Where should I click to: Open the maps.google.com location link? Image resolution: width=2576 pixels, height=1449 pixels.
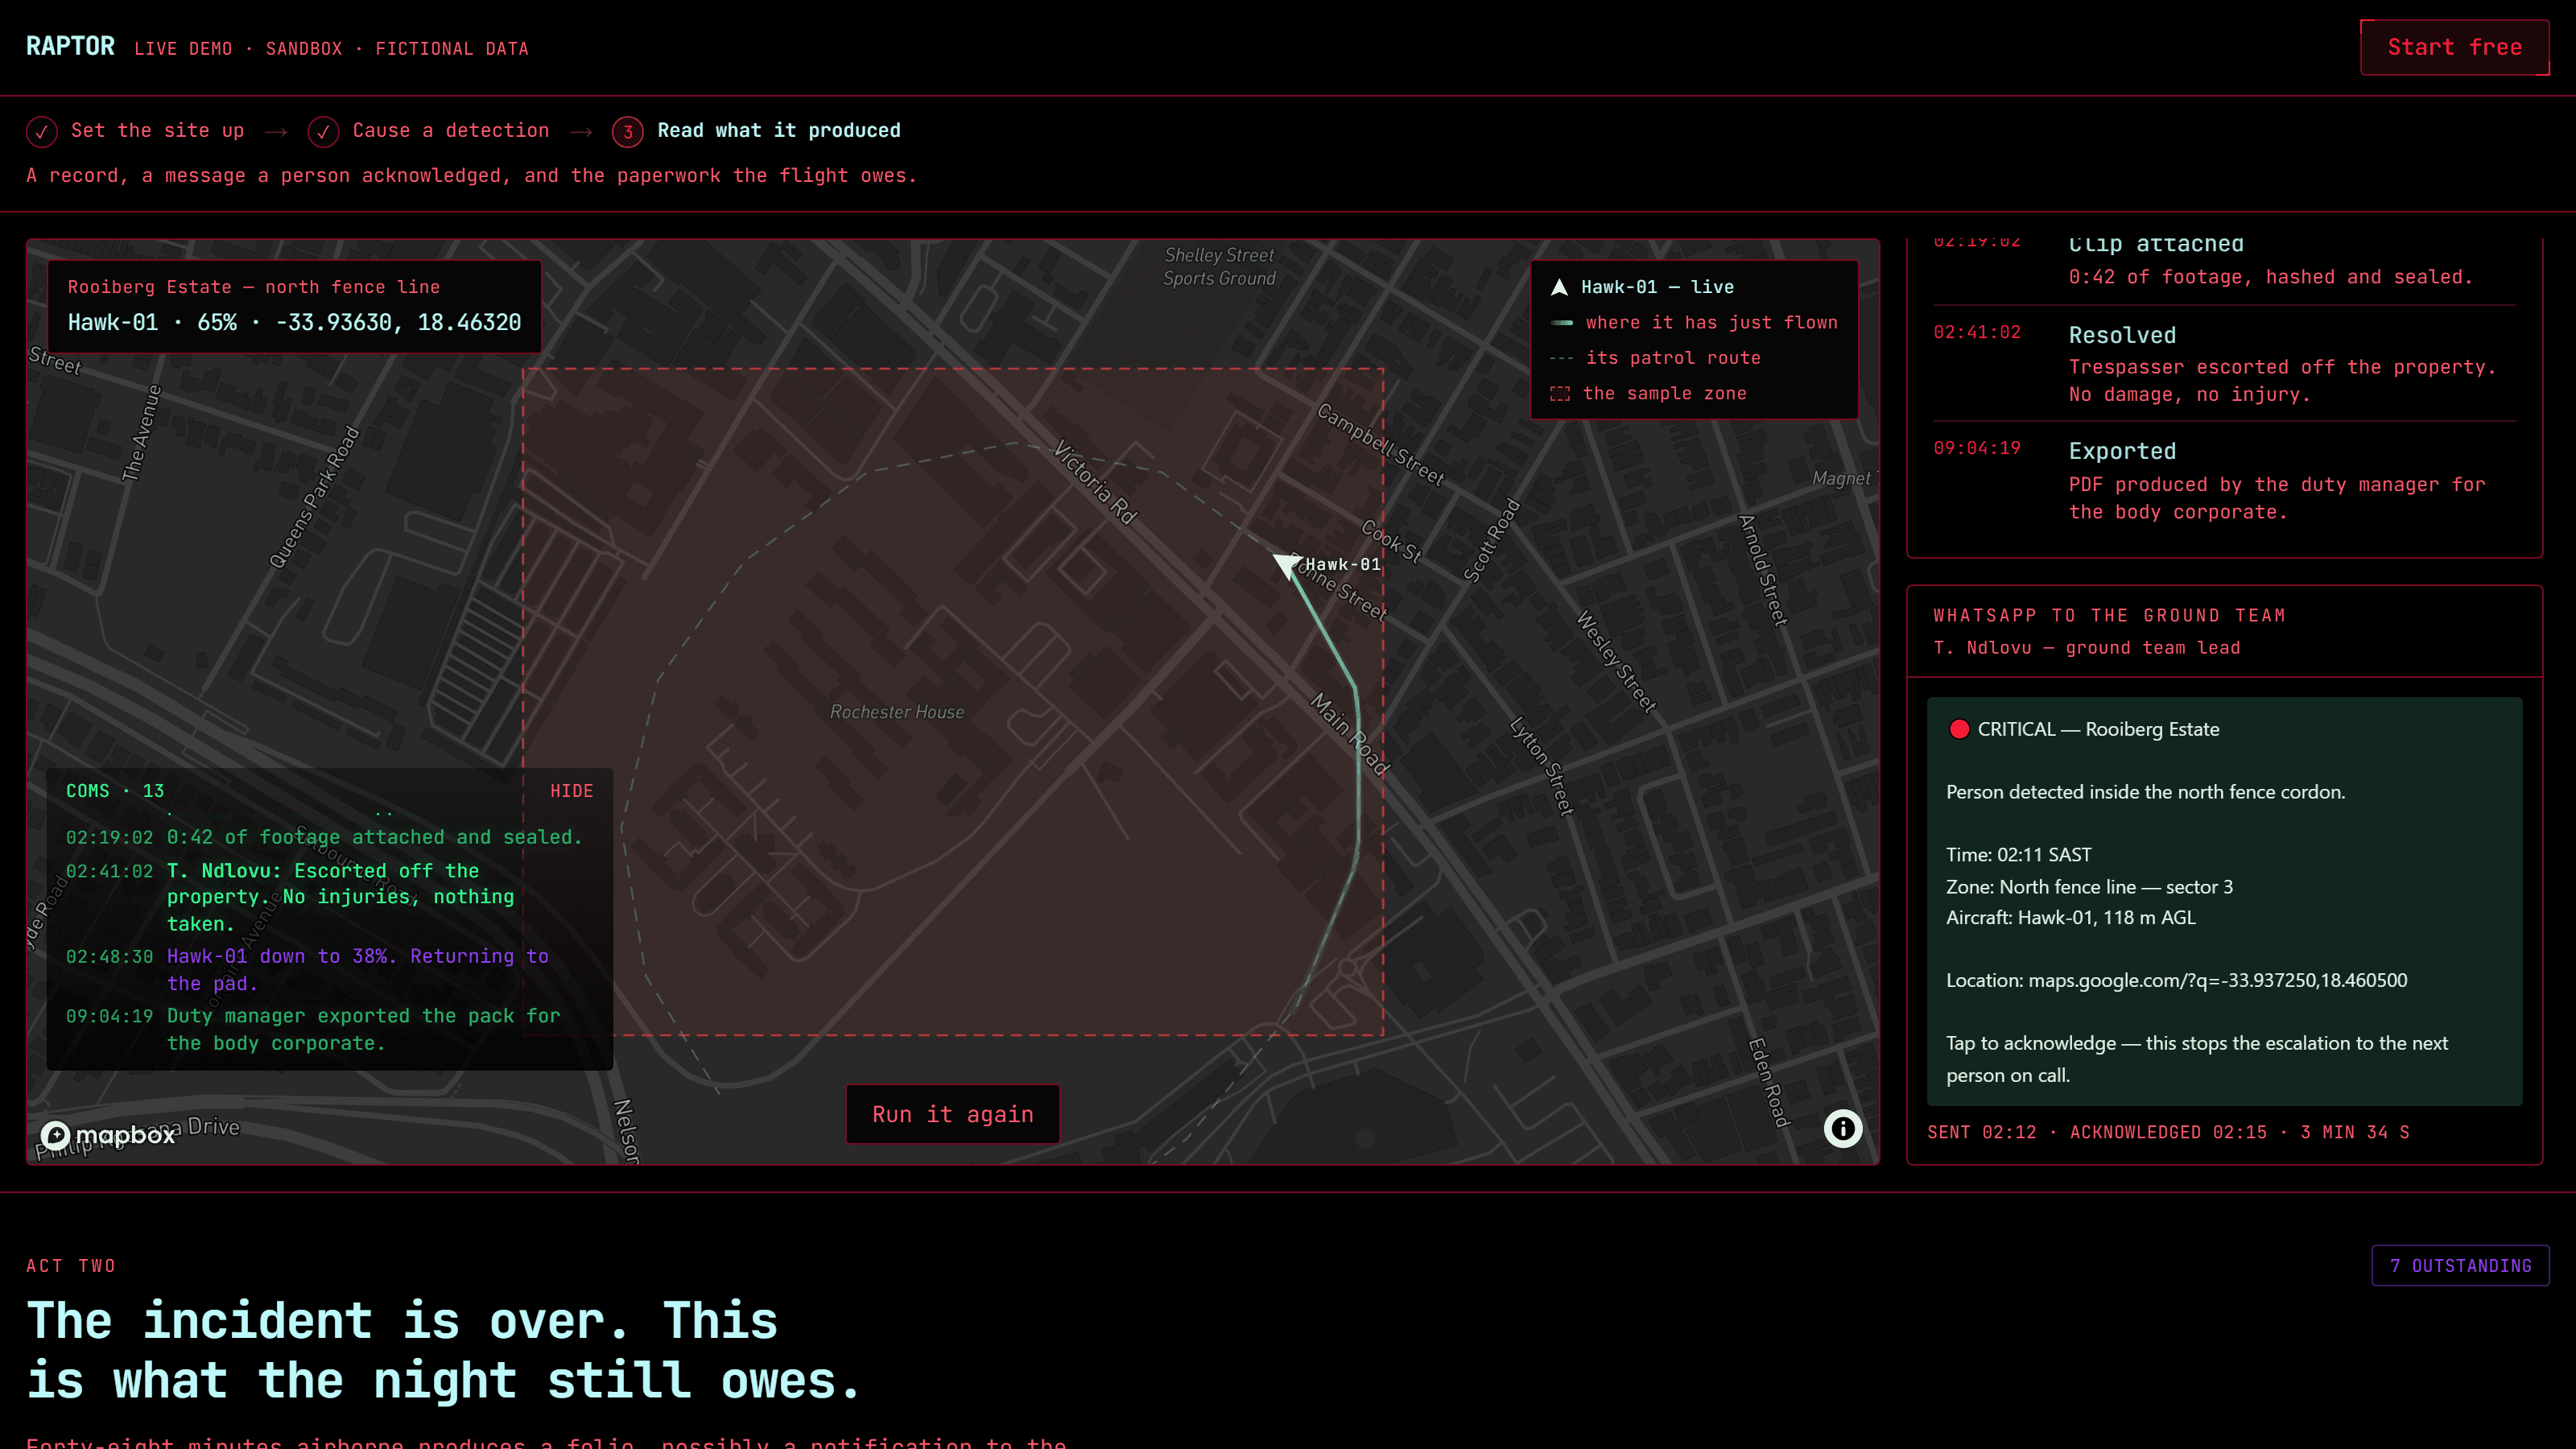click(x=2217, y=980)
